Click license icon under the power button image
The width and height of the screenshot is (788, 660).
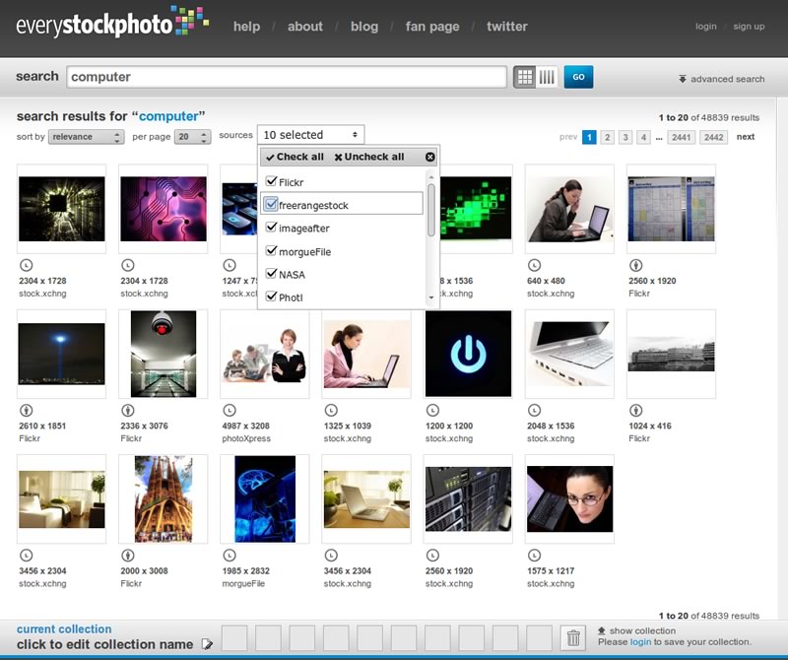[x=433, y=410]
